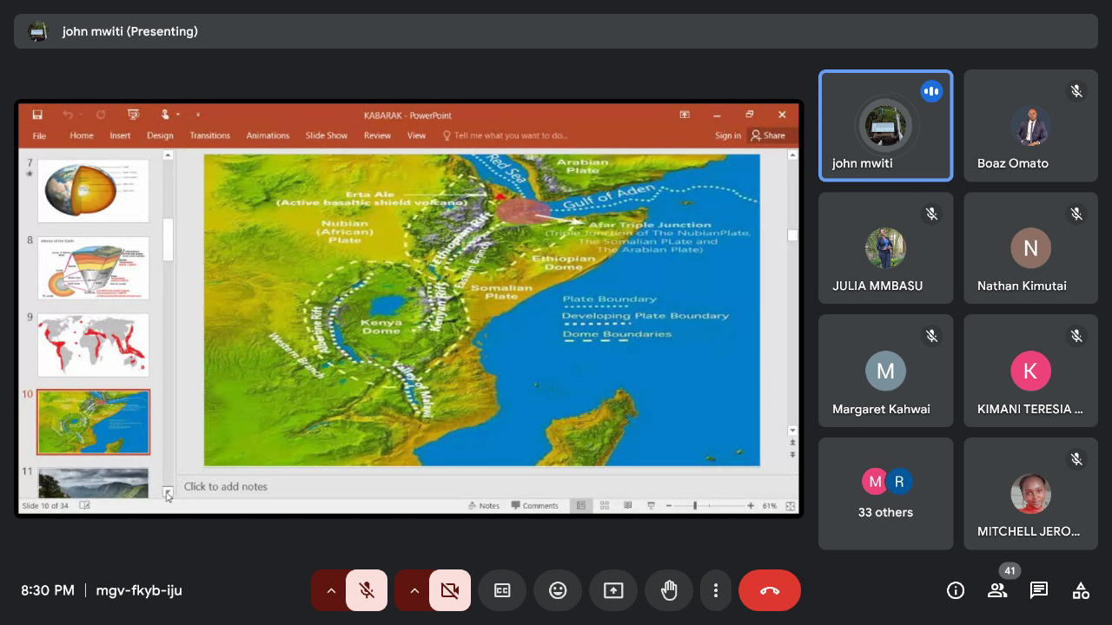
Task: Open the activities icon
Action: point(1081,590)
